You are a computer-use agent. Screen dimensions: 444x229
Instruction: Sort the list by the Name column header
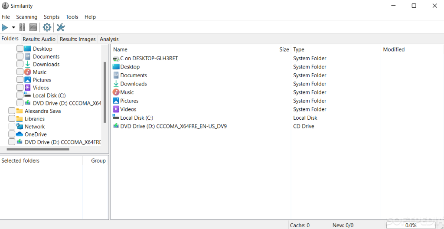click(x=120, y=49)
